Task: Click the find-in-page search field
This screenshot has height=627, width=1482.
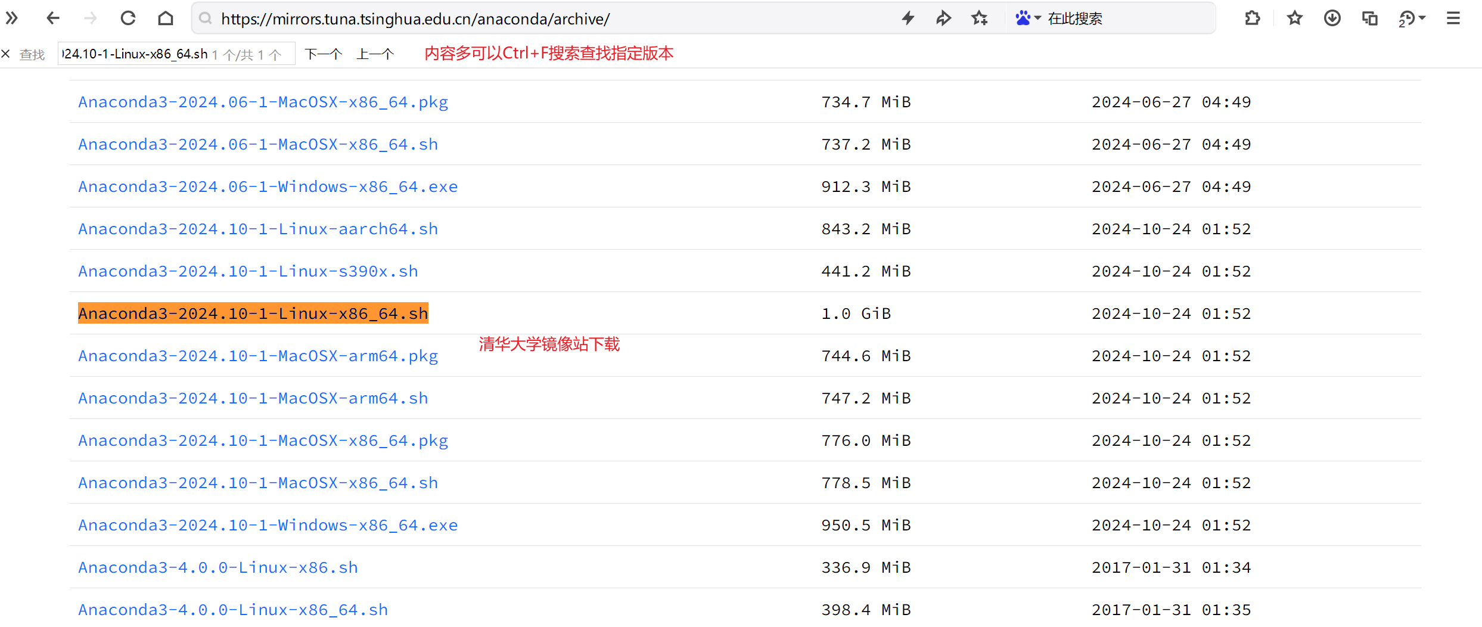Action: (x=176, y=54)
